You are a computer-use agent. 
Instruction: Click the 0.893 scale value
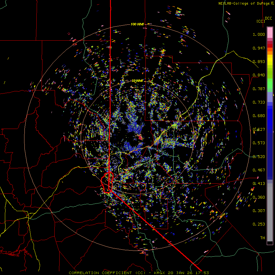click(259, 61)
